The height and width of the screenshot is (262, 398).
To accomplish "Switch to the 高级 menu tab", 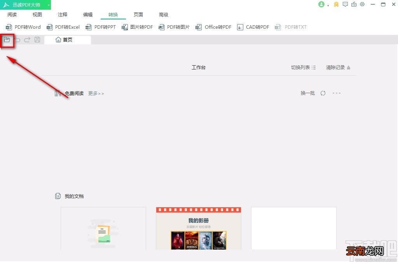I will tap(164, 15).
